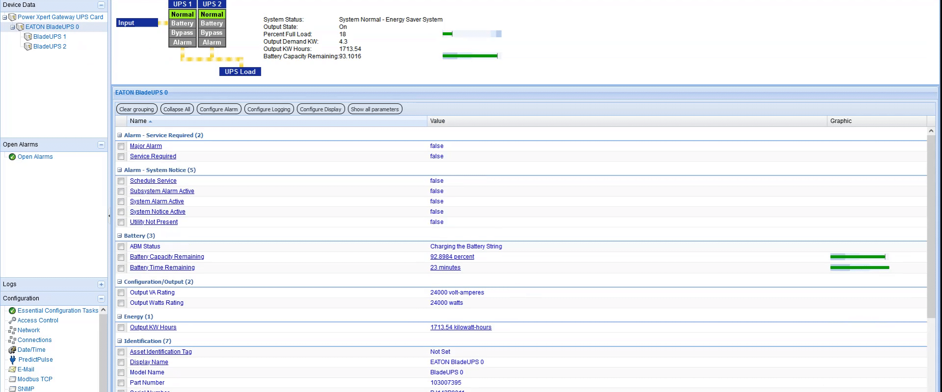This screenshot has width=942, height=392.
Task: Click the Clear grouping button
Action: 136,109
